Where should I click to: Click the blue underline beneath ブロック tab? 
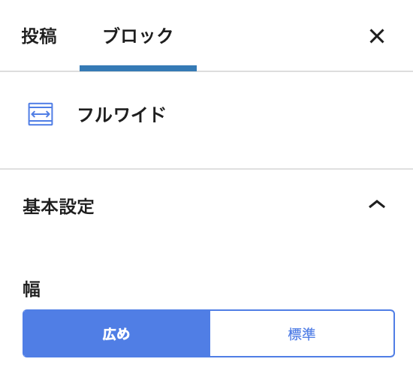coord(138,68)
